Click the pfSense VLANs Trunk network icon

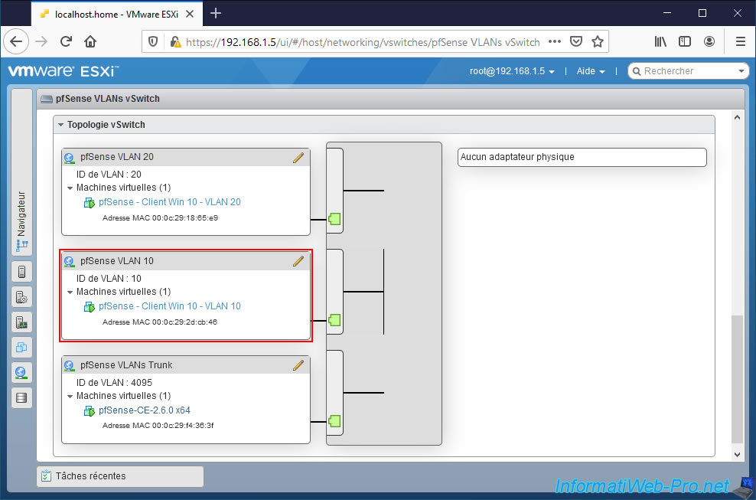pyautogui.click(x=70, y=366)
